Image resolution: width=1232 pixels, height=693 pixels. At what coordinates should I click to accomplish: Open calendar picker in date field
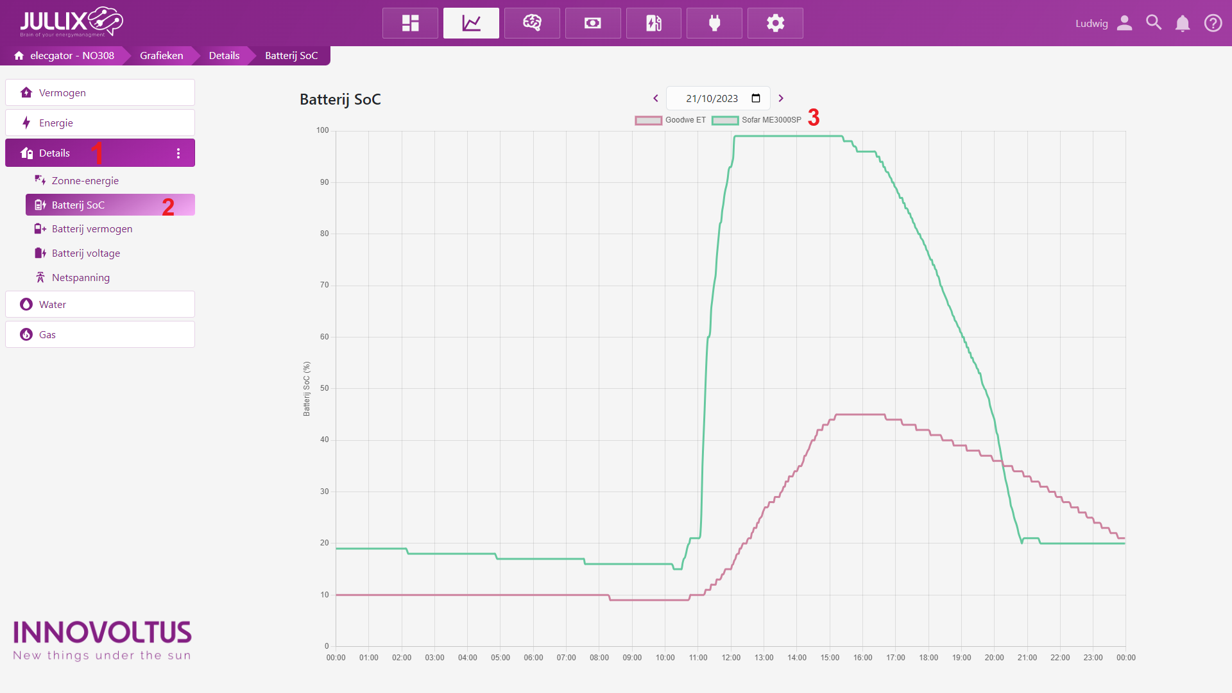pyautogui.click(x=756, y=98)
